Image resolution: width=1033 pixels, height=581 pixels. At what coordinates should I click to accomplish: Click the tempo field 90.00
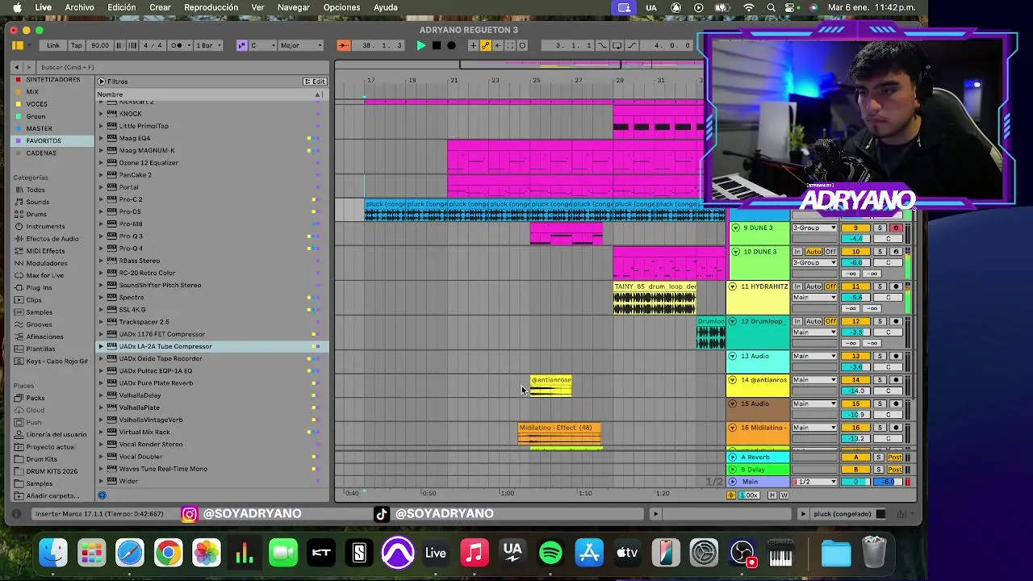(99, 45)
